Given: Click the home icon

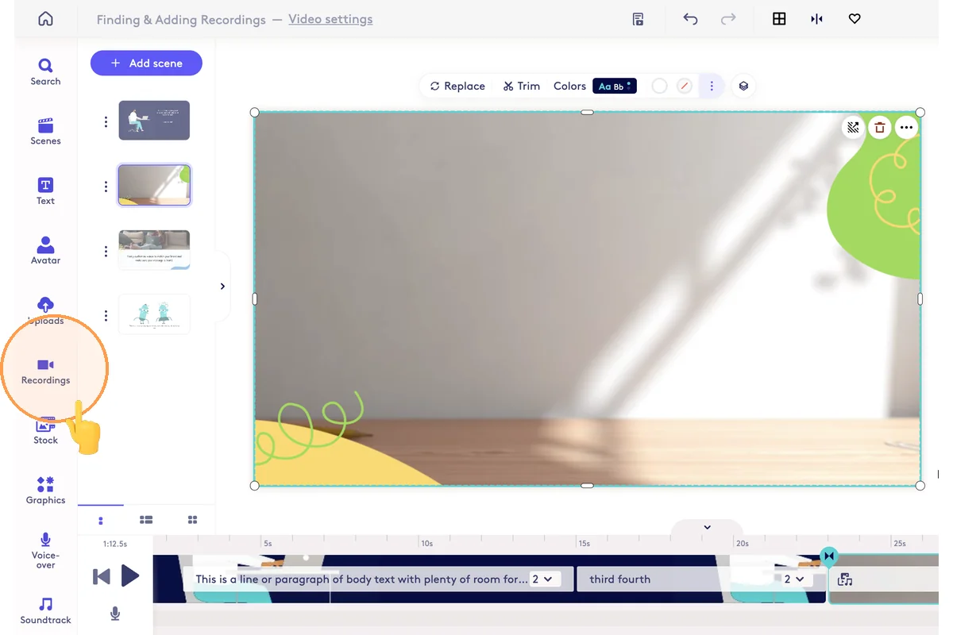Looking at the screenshot, I should pos(45,19).
